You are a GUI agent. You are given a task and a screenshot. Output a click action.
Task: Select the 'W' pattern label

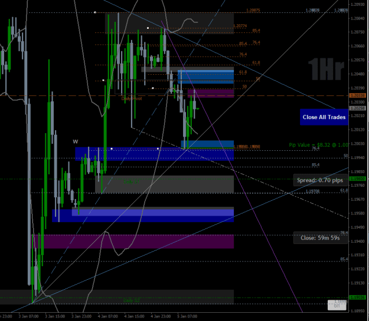pos(76,141)
